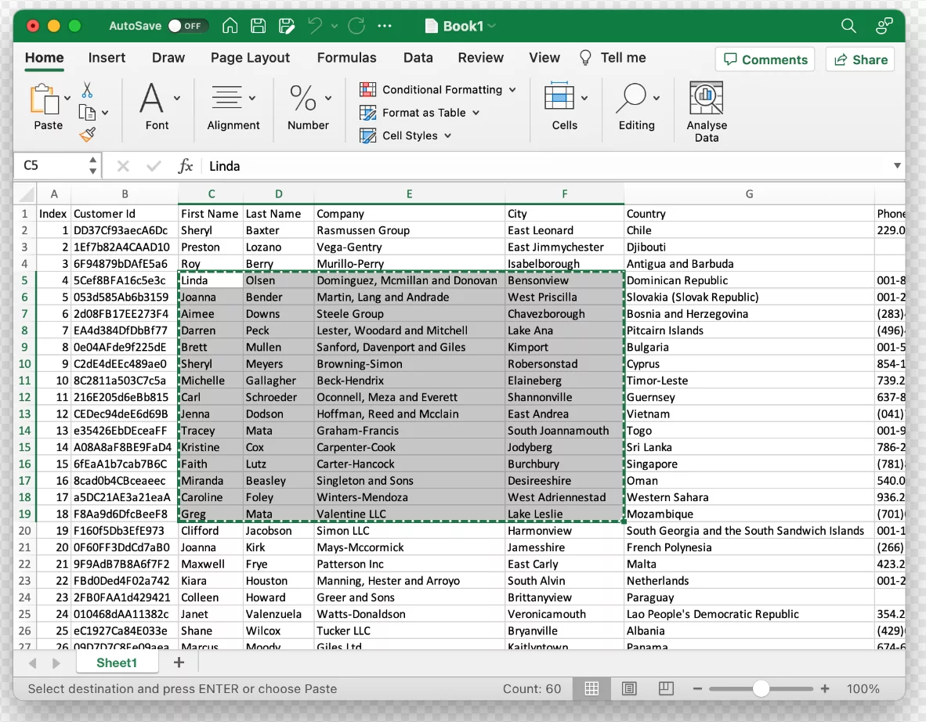The width and height of the screenshot is (926, 722).
Task: Open the Data tab
Action: [x=418, y=58]
